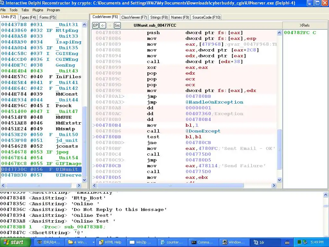This screenshot has width=329, height=247.
Task: Select the Psock unit row
Action: [41, 105]
